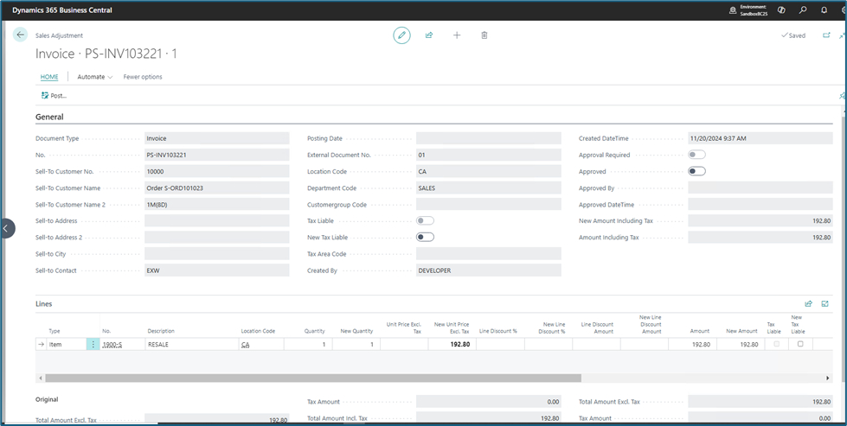The width and height of the screenshot is (847, 426).
Task: Check the New Tax Liable box on the line
Action: click(800, 344)
